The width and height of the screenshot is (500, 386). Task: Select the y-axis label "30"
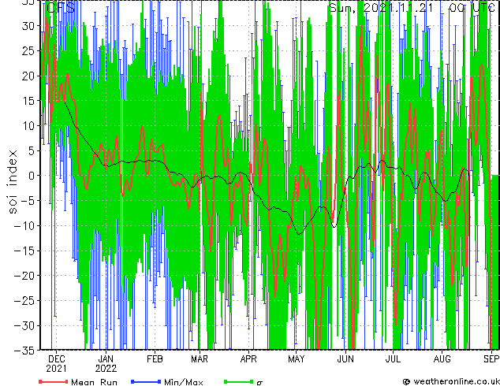click(28, 26)
